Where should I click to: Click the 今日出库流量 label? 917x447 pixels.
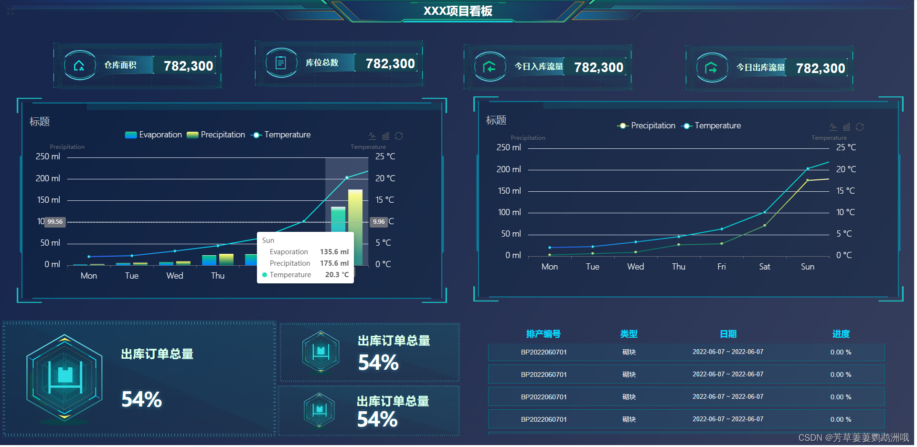click(x=761, y=68)
